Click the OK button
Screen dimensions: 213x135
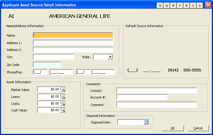coord(173,128)
